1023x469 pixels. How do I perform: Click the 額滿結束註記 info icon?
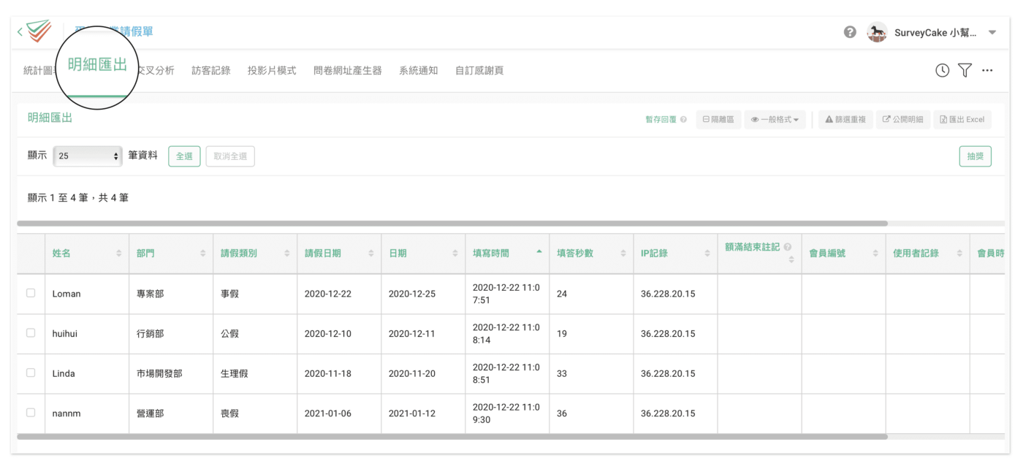[788, 248]
